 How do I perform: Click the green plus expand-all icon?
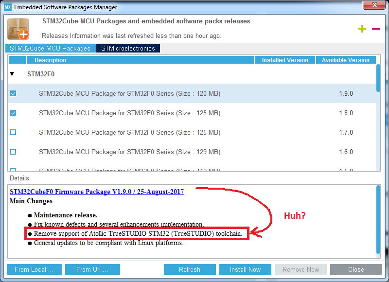click(x=362, y=29)
